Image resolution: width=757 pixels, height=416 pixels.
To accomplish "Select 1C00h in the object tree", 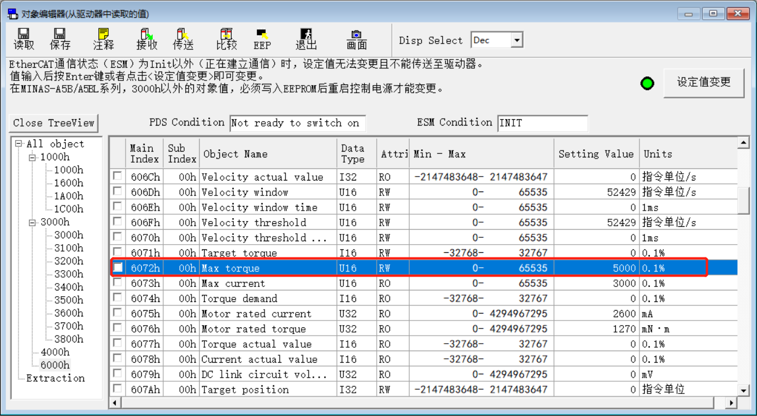I will coord(68,209).
